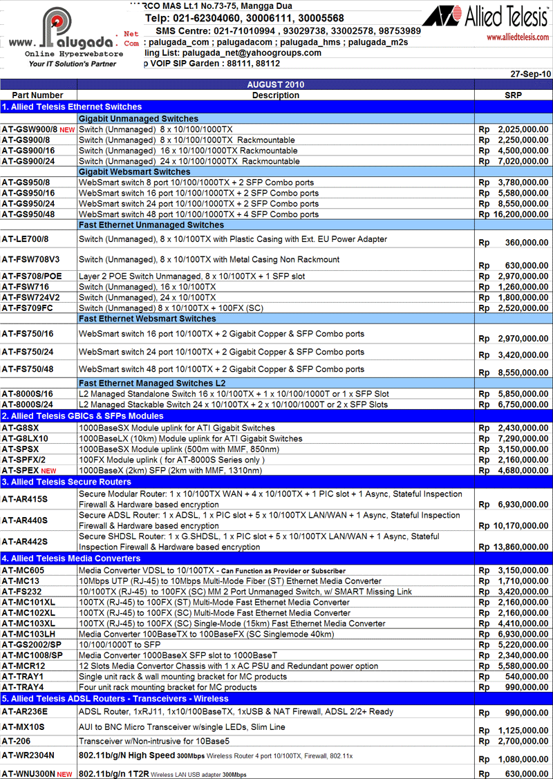Click part number AT-LE700/8
Viewport: 553px width, 779px height.
pos(26,239)
